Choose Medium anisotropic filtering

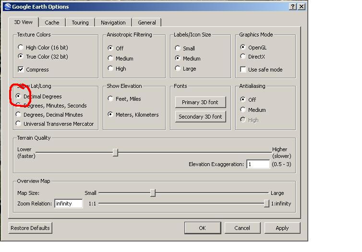click(x=111, y=59)
